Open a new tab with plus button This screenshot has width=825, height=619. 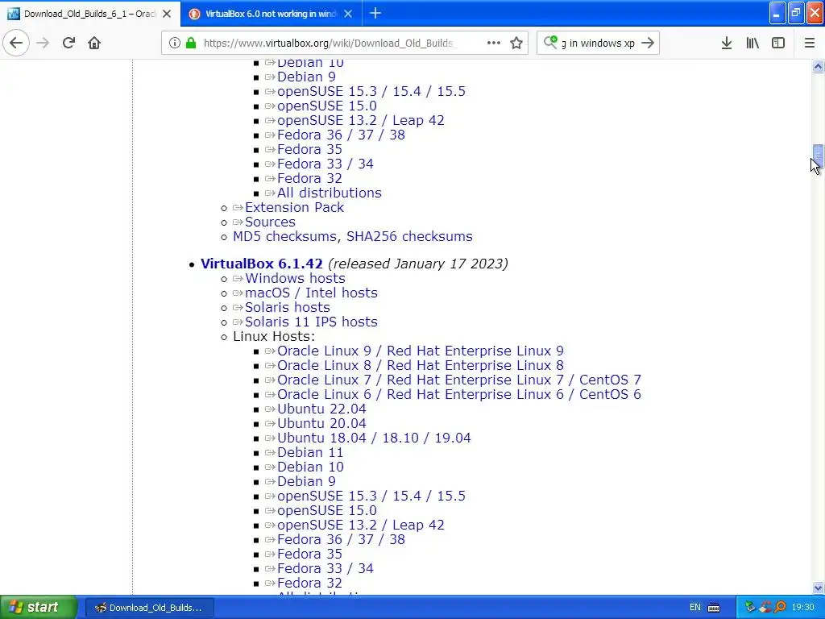pos(375,14)
